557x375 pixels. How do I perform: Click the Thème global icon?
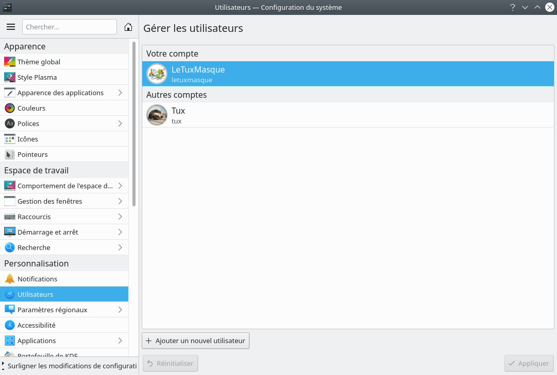tap(9, 62)
